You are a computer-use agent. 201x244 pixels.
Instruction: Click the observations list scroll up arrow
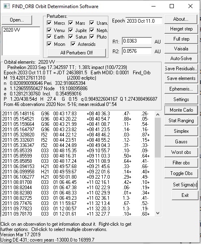point(158,114)
